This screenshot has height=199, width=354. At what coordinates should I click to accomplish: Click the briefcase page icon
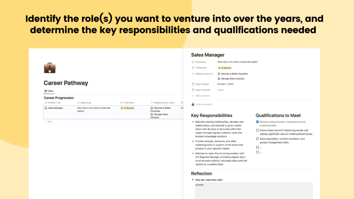pyautogui.click(x=50, y=68)
